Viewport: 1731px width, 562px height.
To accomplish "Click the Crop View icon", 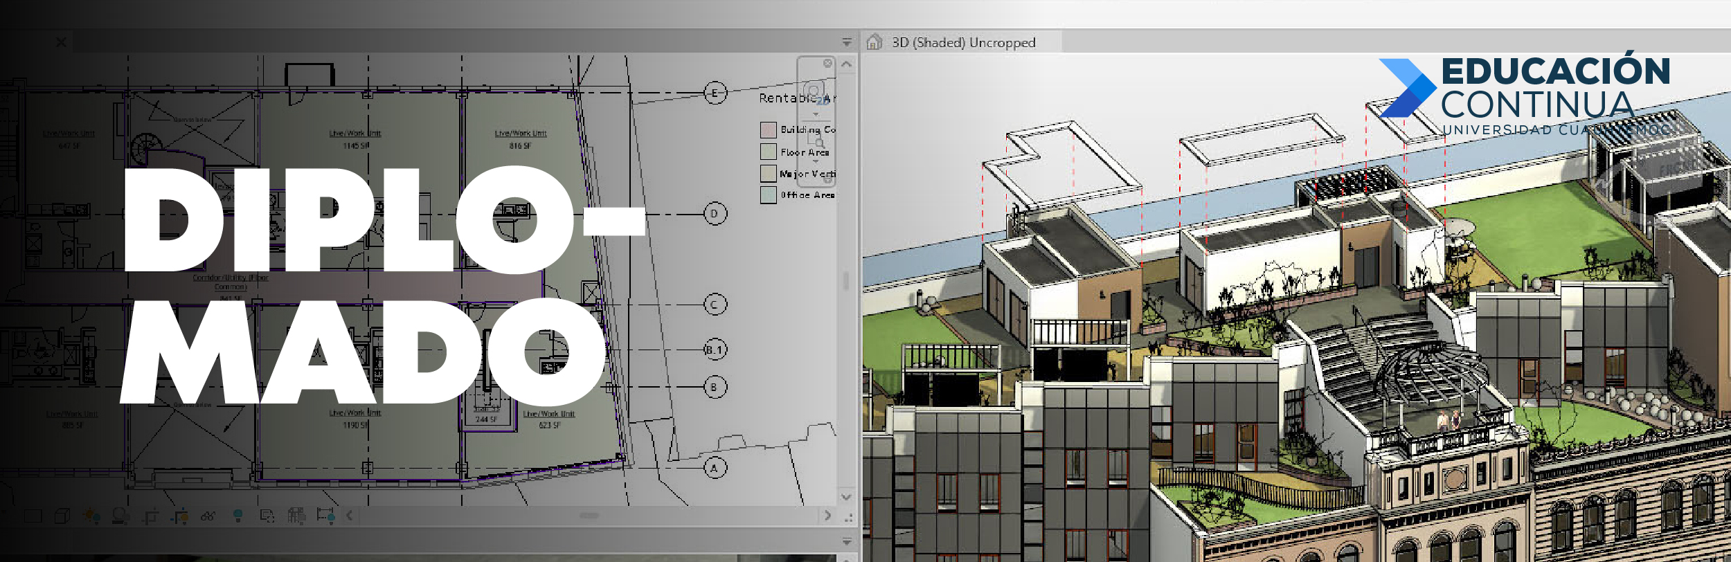I will (150, 516).
